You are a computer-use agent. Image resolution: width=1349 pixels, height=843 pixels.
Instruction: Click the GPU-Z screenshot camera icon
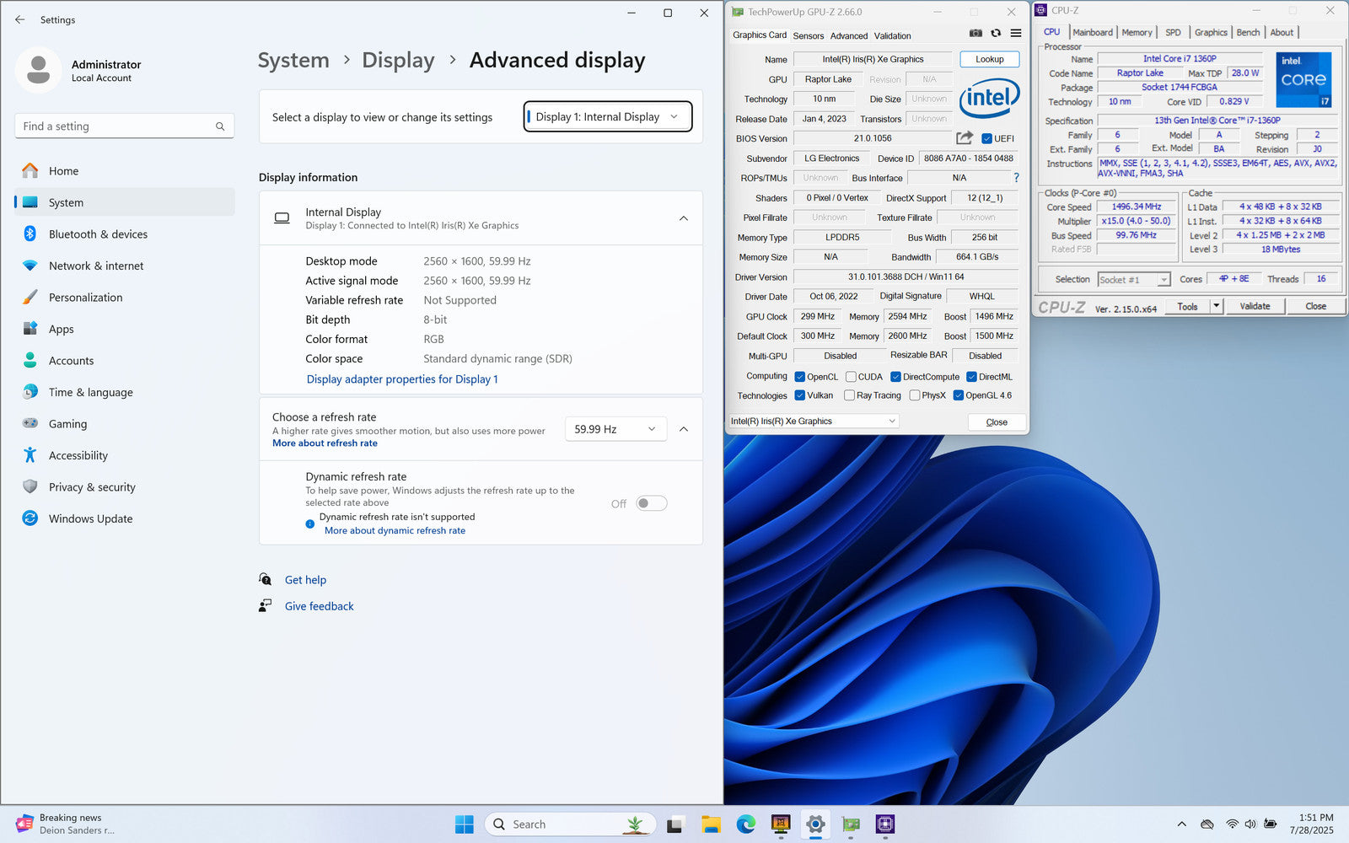(975, 34)
